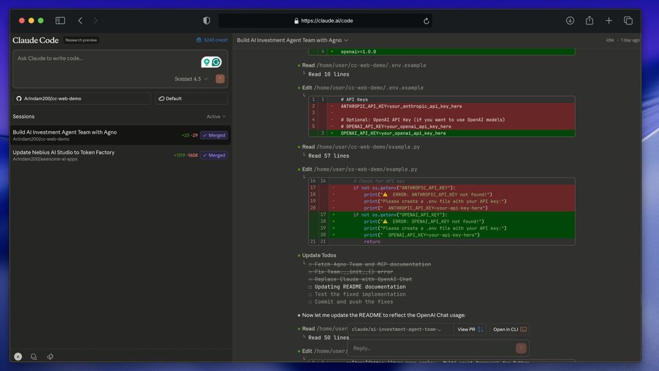Go back with the browser back arrow
This screenshot has width=659, height=371.
80,20
